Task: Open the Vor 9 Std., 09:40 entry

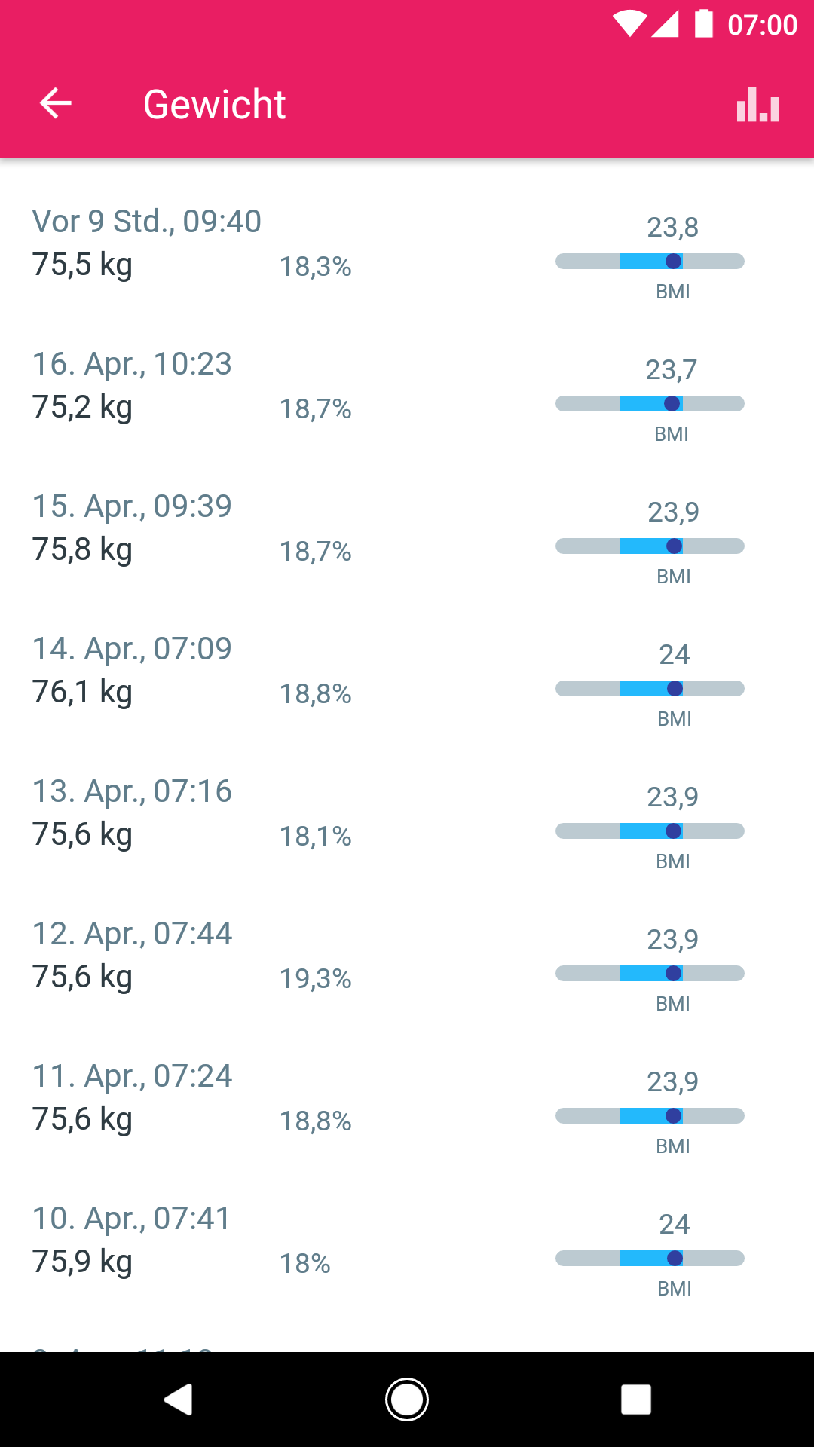Action: click(x=147, y=243)
